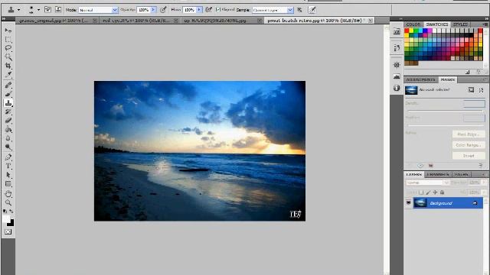Select the History Brush tool
Viewport: 490px width, 275px height.
(x=8, y=112)
